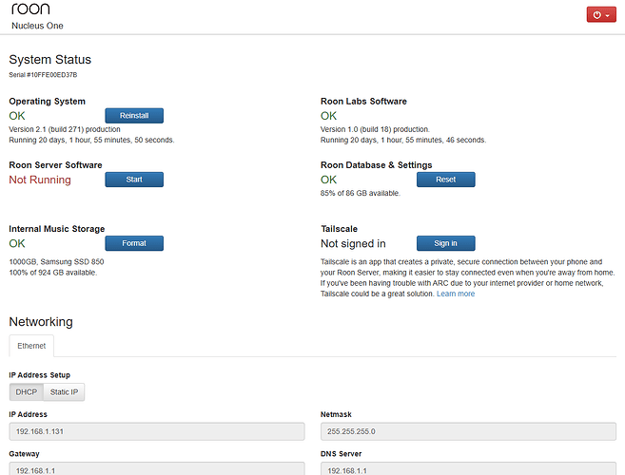
Task: Click the IP Address field 192.168.1.131
Action: (x=157, y=431)
